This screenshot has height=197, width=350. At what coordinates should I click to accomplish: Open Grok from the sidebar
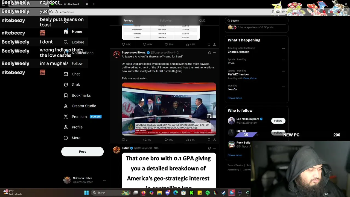[72, 85]
